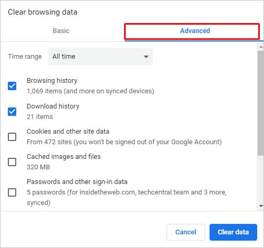Image resolution: width=264 pixels, height=248 pixels.
Task: Switch to the Basic tab
Action: (61, 31)
